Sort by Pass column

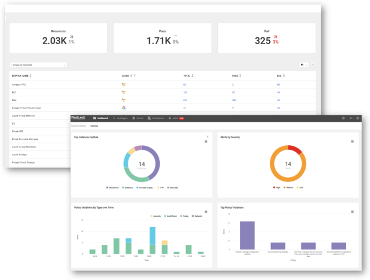click(237, 76)
